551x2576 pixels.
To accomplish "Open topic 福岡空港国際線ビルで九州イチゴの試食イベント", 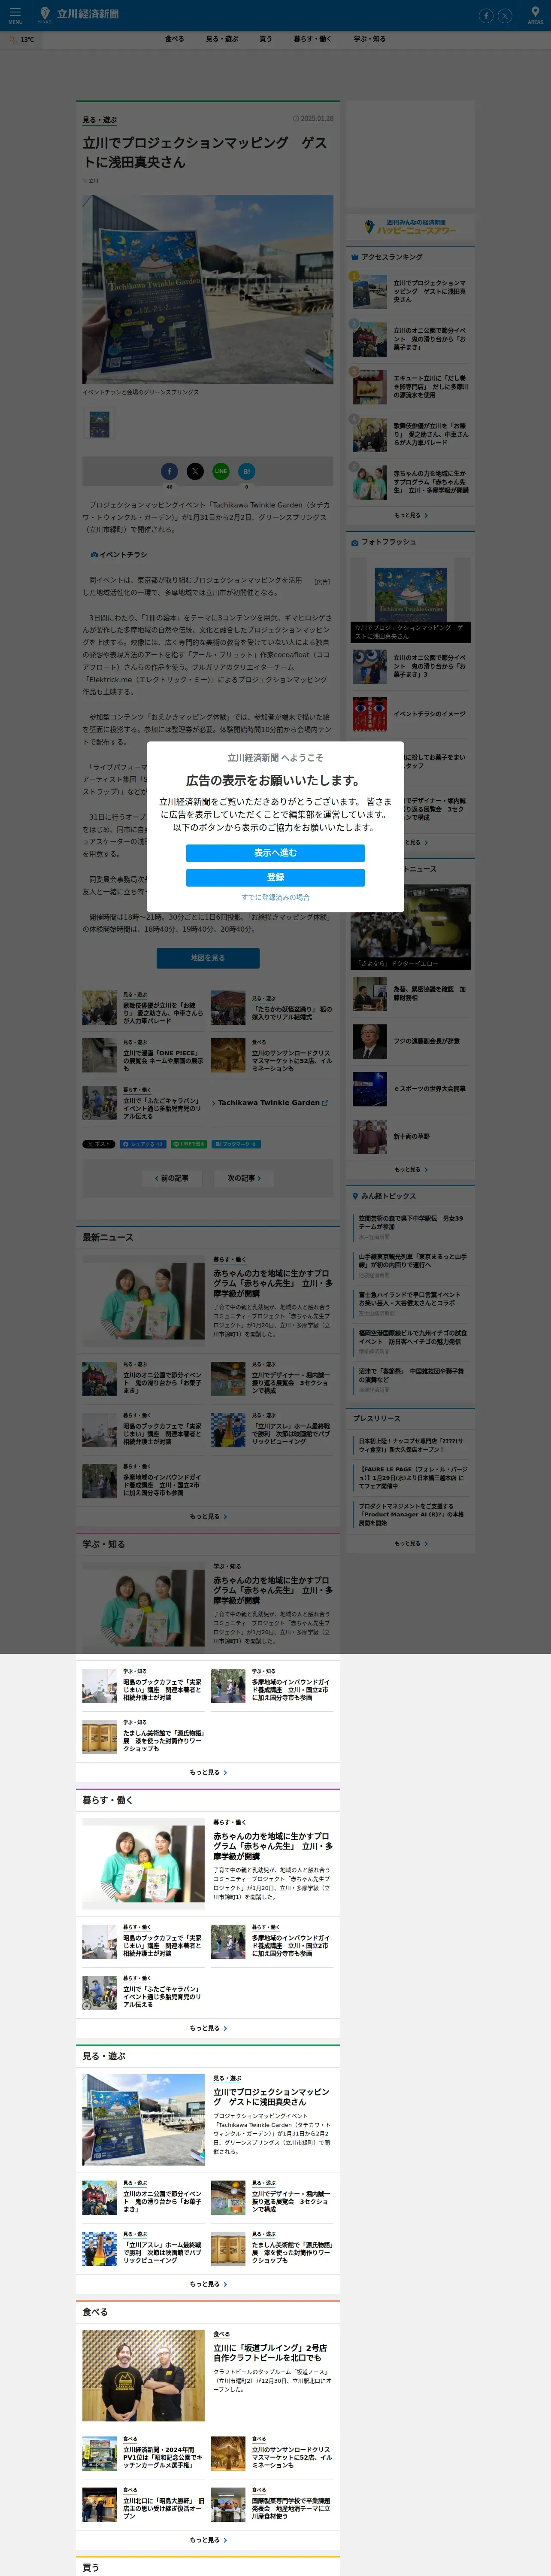I will [413, 1337].
